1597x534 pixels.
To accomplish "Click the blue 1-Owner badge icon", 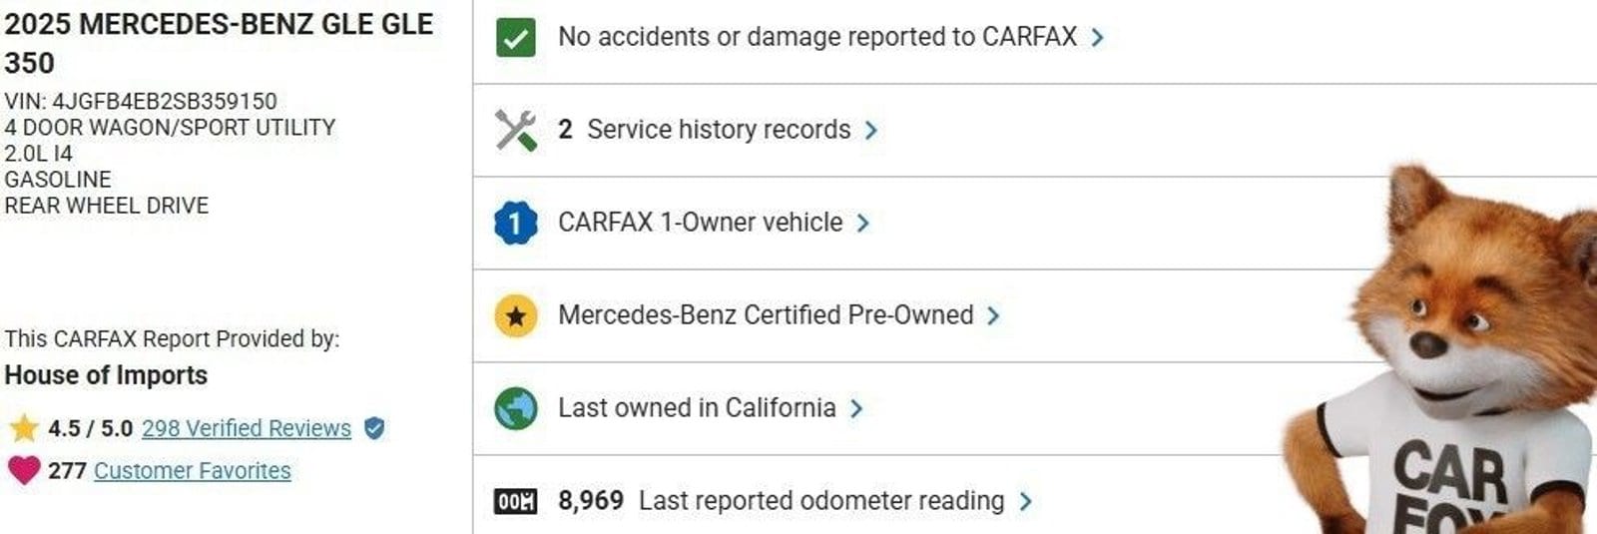I will 515,223.
